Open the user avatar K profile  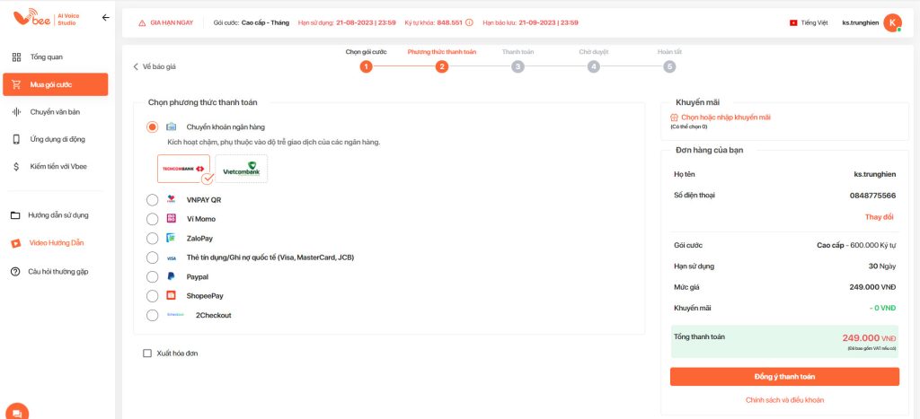tap(891, 22)
